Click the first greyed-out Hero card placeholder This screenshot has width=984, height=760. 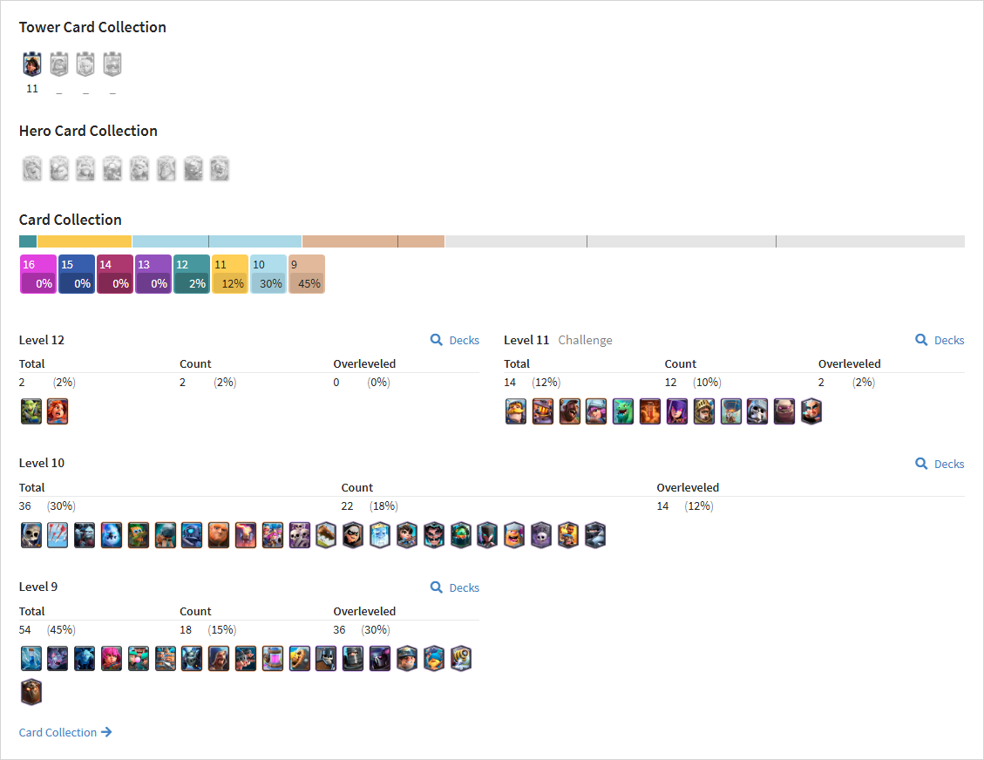tap(32, 169)
